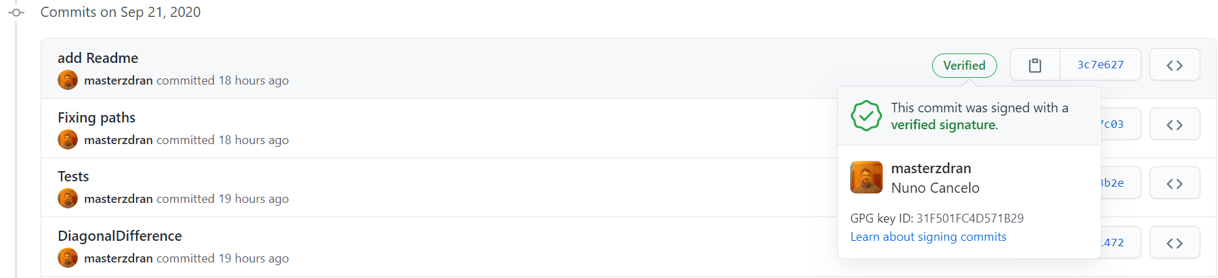Open the Fixing paths commit
Image resolution: width=1218 pixels, height=278 pixels.
97,118
